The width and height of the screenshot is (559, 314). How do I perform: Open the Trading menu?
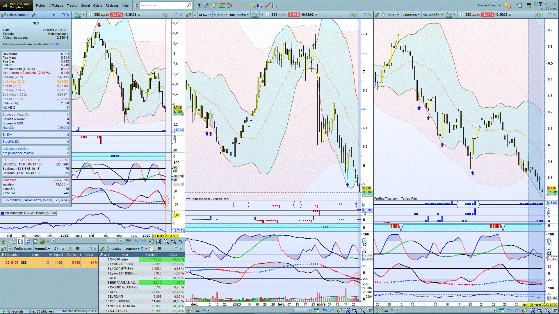pyautogui.click(x=72, y=6)
